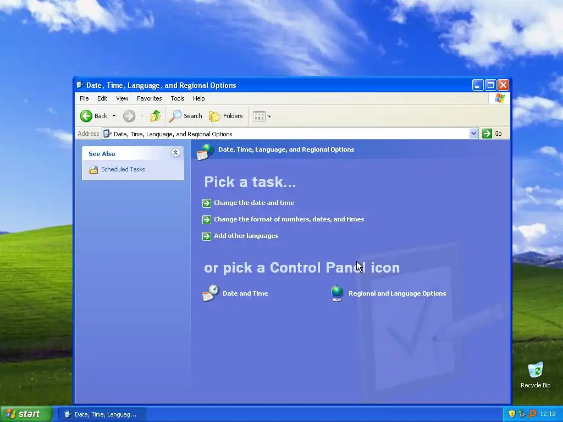This screenshot has width=563, height=422.
Task: Click the 12:12 system clock
Action: [548, 414]
